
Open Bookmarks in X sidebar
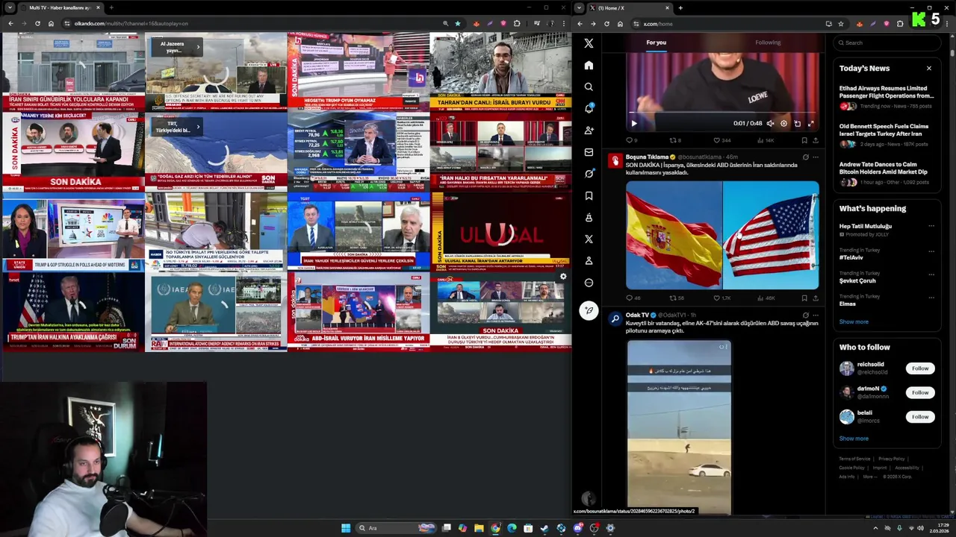pyautogui.click(x=589, y=195)
